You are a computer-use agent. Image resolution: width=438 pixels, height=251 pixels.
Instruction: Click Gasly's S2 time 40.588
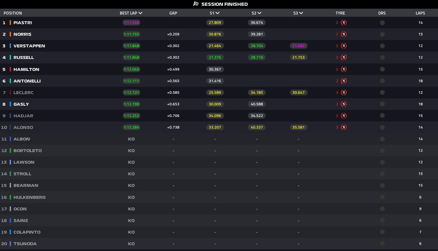(x=257, y=104)
